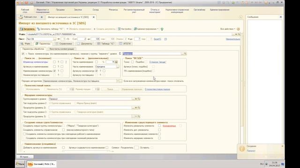Click ellipsis button of Группа верхнего уровня
The width and height of the screenshot is (300, 168).
tap(133, 99)
